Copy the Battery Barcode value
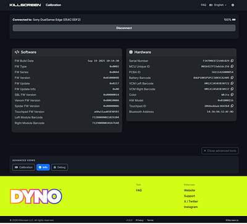 coord(232,78)
